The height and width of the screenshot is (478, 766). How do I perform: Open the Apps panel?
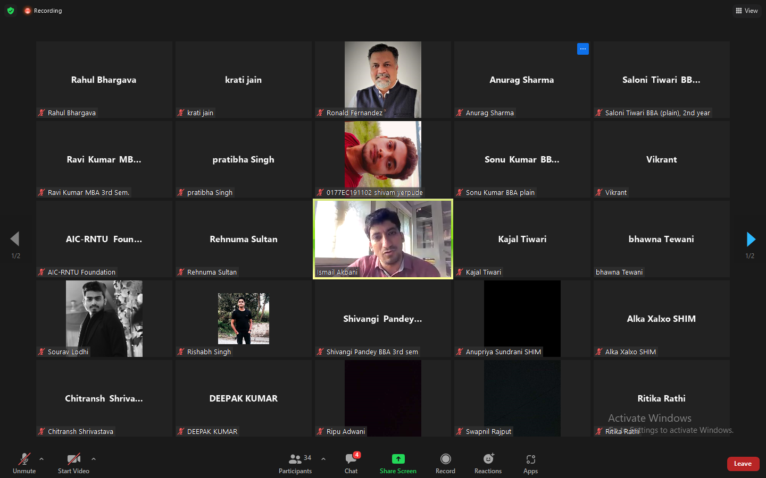coord(530,463)
